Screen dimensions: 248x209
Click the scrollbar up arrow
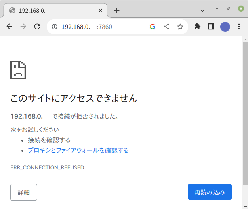(246, 40)
